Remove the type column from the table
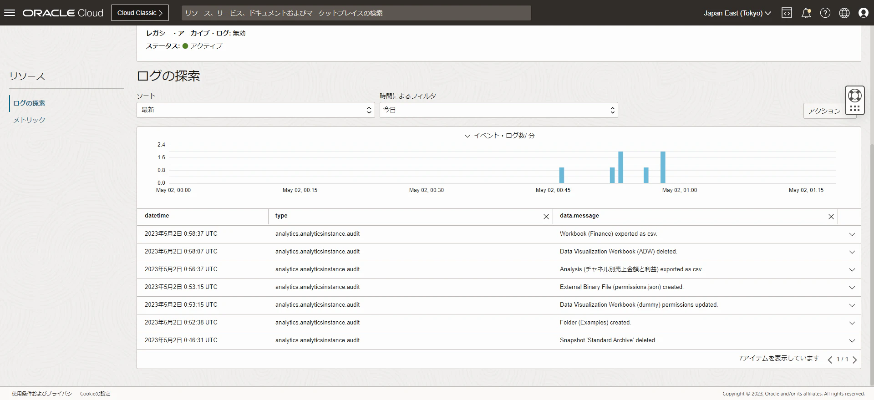874x400 pixels. [546, 217]
